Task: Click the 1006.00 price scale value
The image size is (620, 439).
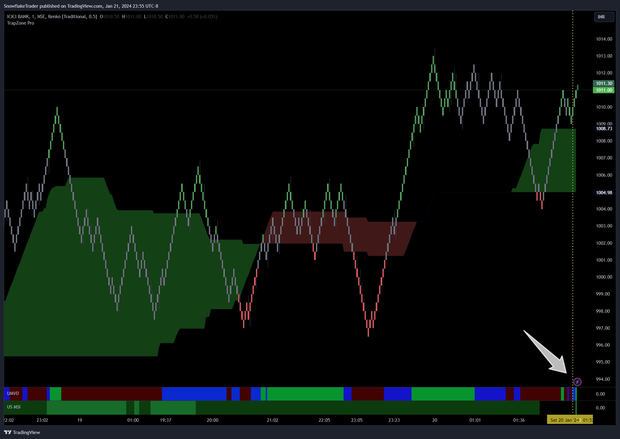Action: coord(604,175)
